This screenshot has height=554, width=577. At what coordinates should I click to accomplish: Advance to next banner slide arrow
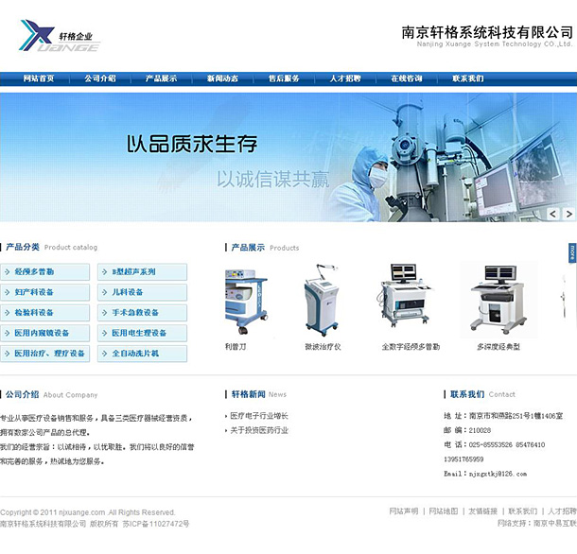pyautogui.click(x=568, y=215)
